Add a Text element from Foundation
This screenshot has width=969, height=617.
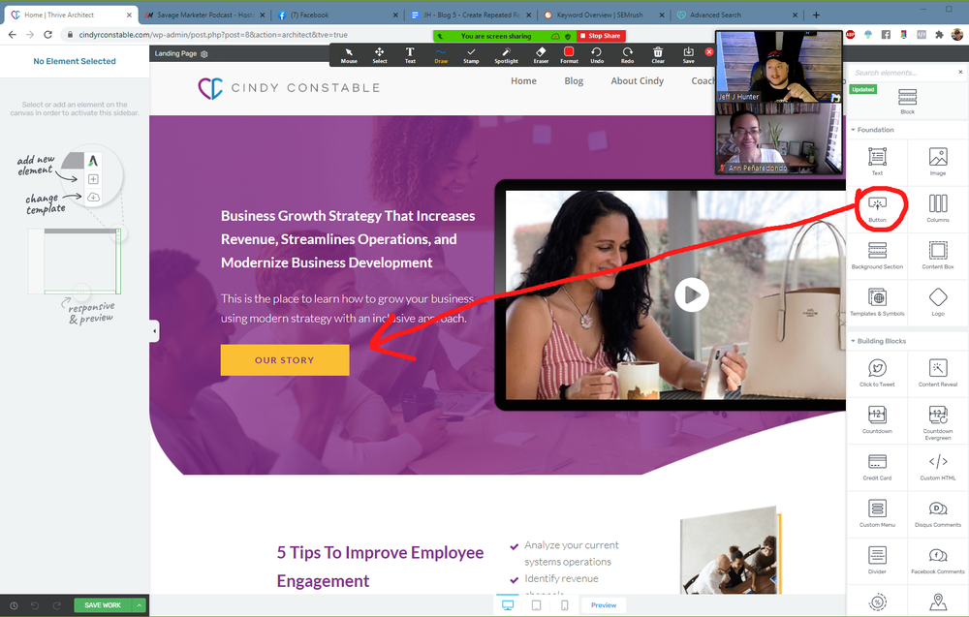coord(877,161)
